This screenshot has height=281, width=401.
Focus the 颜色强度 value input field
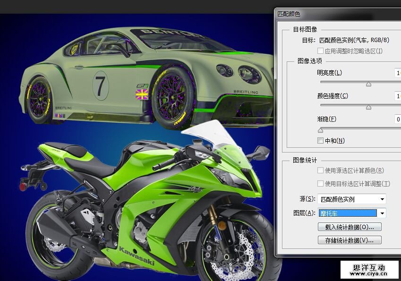coord(398,96)
